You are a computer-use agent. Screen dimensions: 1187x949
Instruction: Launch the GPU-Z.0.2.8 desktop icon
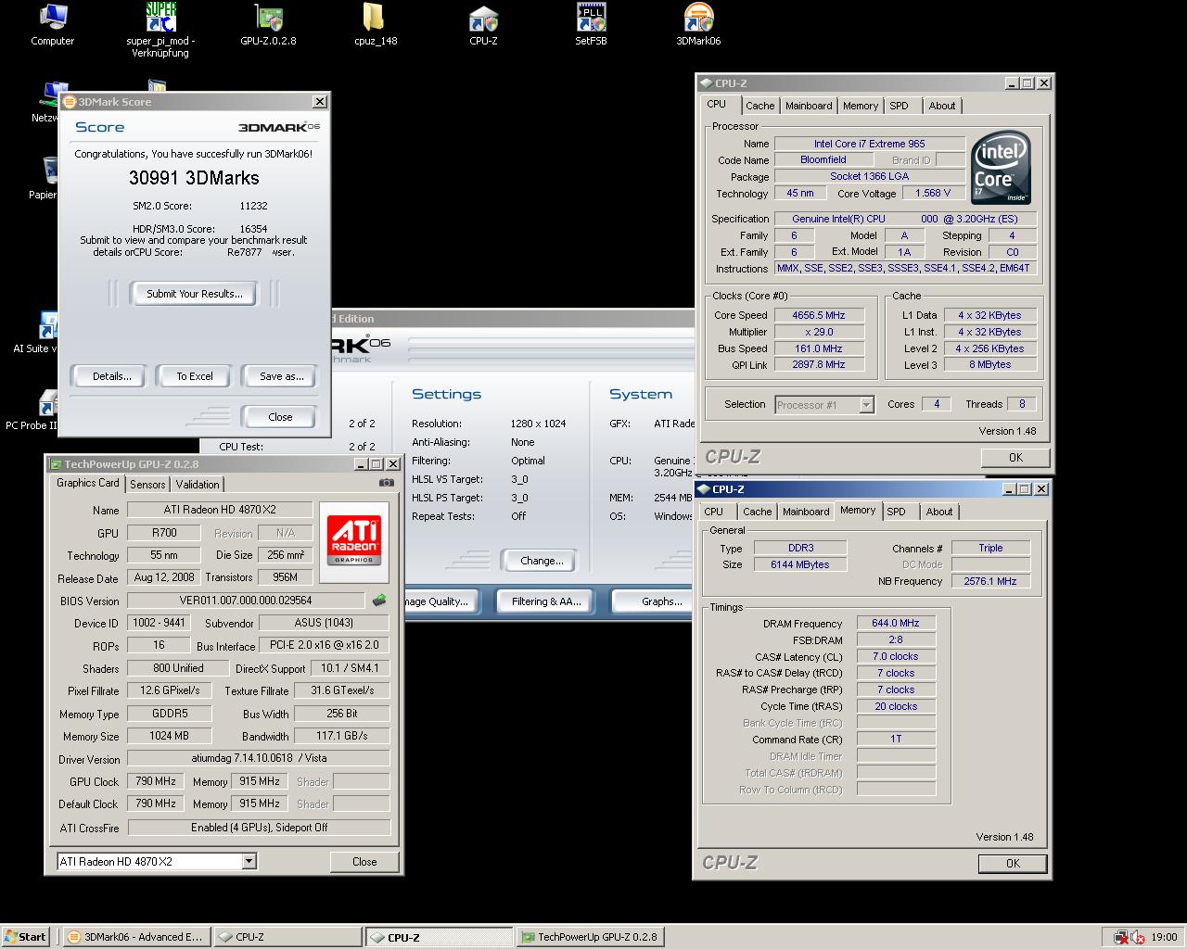(x=268, y=25)
